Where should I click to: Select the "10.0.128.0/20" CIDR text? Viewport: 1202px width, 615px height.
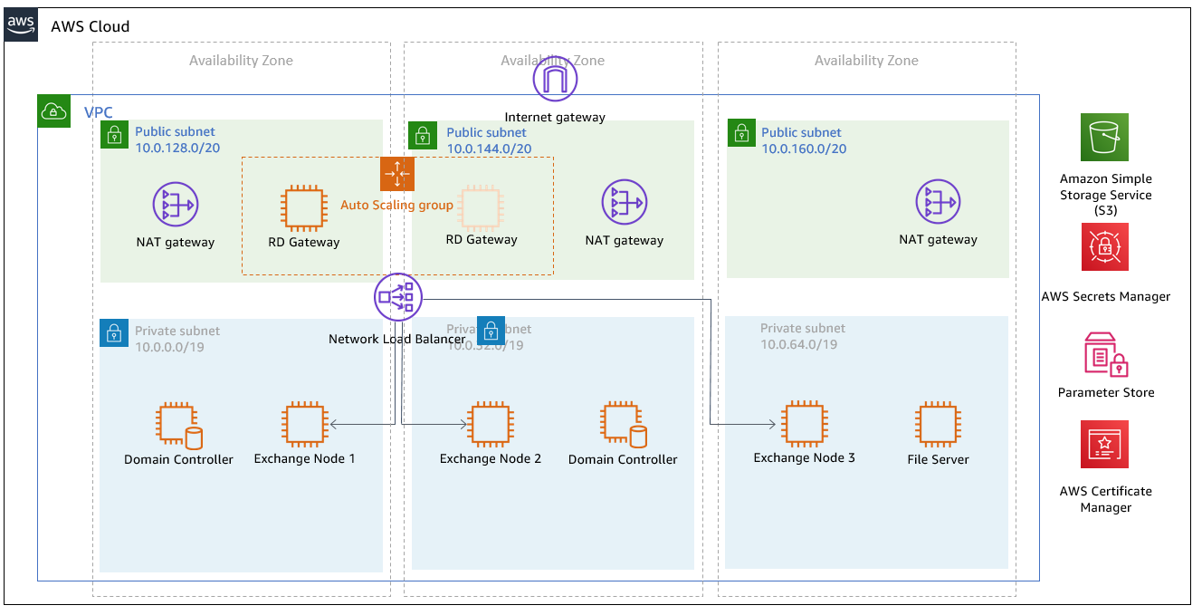(x=177, y=148)
